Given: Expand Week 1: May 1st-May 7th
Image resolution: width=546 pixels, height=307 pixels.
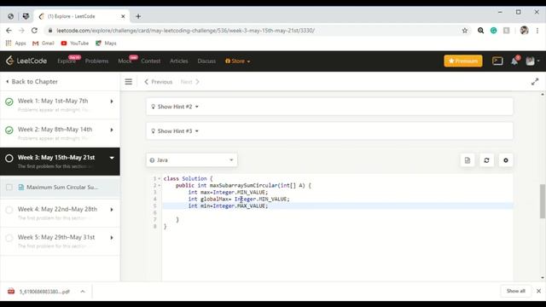Looking at the screenshot, I should click(x=112, y=101).
